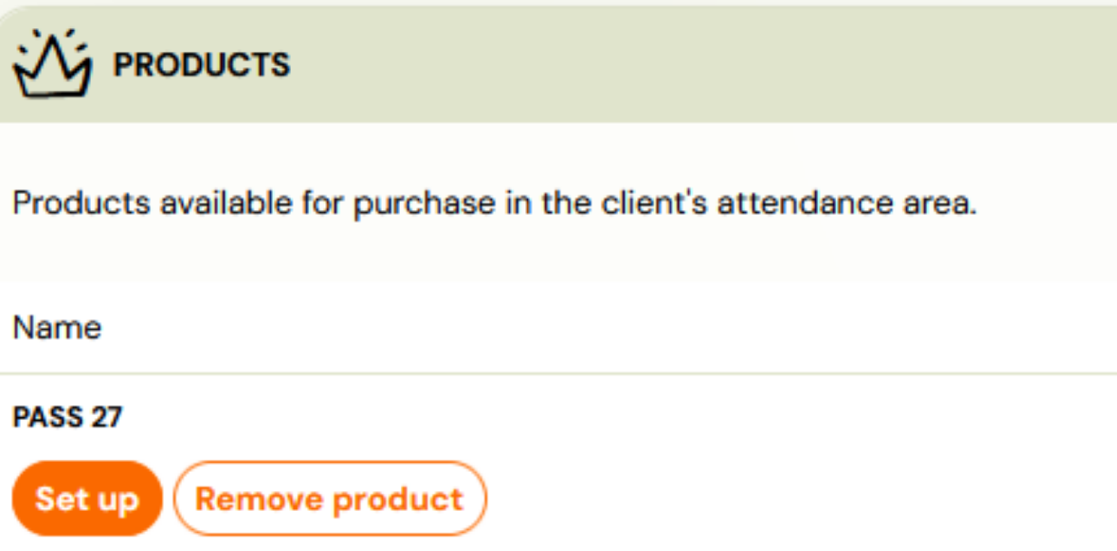Click the Remove product button
The image size is (1117, 551).
tap(329, 499)
